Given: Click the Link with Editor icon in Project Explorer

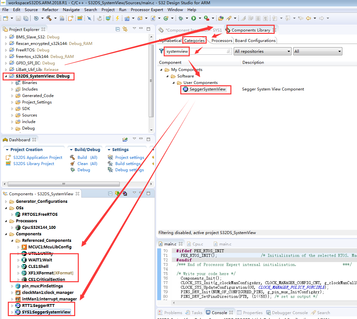Looking at the screenshot, I should pos(125,29).
